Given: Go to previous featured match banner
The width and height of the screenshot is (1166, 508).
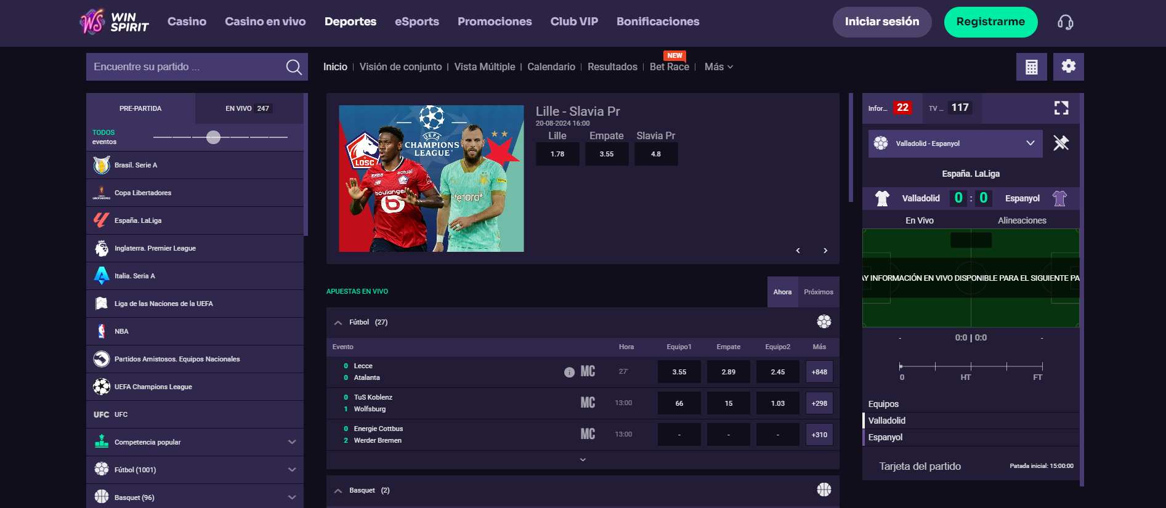Looking at the screenshot, I should point(798,251).
